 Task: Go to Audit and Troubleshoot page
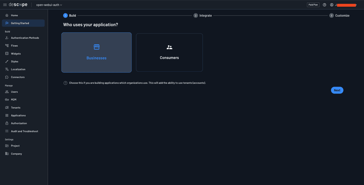click(x=24, y=131)
